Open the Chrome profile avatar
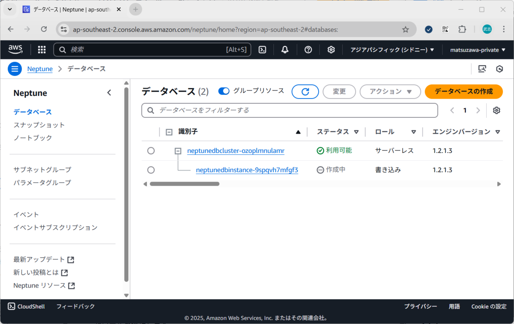 (x=487, y=29)
